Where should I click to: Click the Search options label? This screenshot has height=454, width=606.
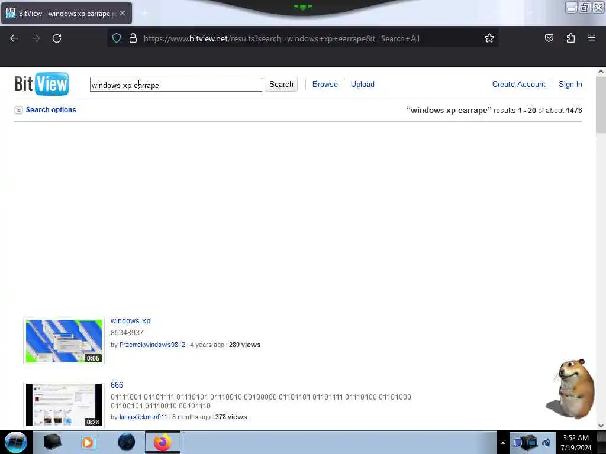(51, 109)
